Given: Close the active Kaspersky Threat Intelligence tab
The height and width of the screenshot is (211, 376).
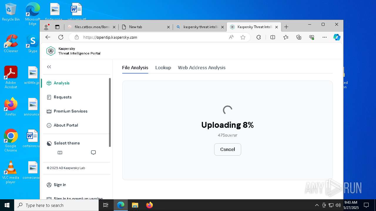Looking at the screenshot, I should tap(276, 27).
